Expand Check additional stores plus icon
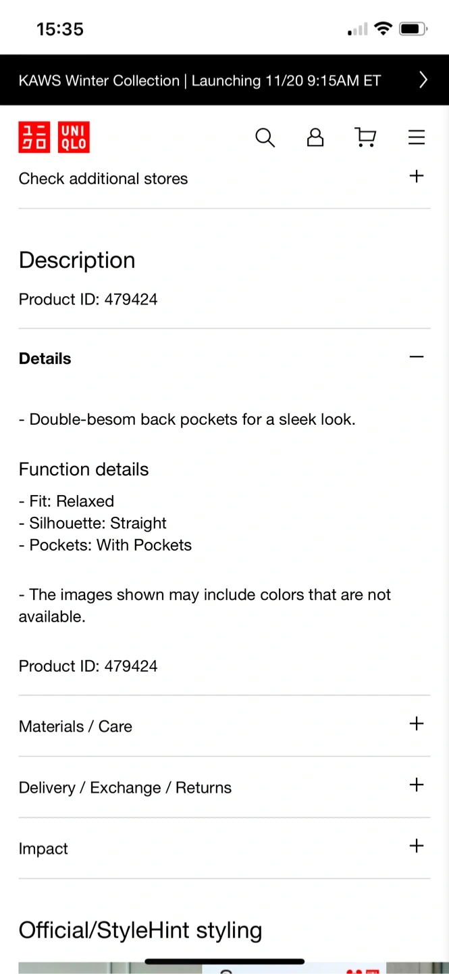The image size is (449, 974). click(x=417, y=177)
